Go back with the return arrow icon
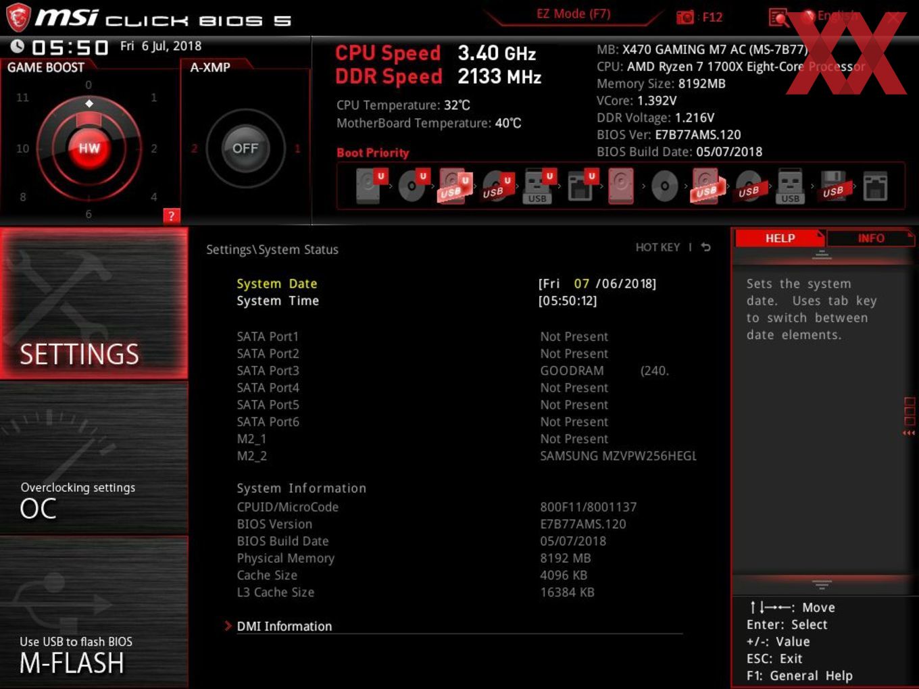919x689 pixels. (x=705, y=247)
